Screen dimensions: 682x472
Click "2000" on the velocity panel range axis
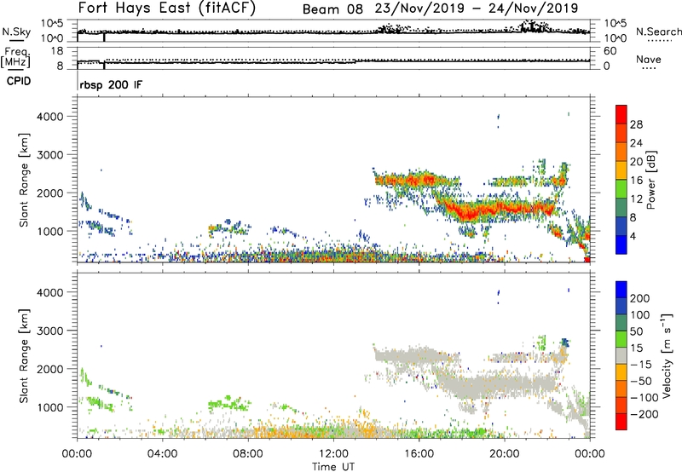coord(50,369)
